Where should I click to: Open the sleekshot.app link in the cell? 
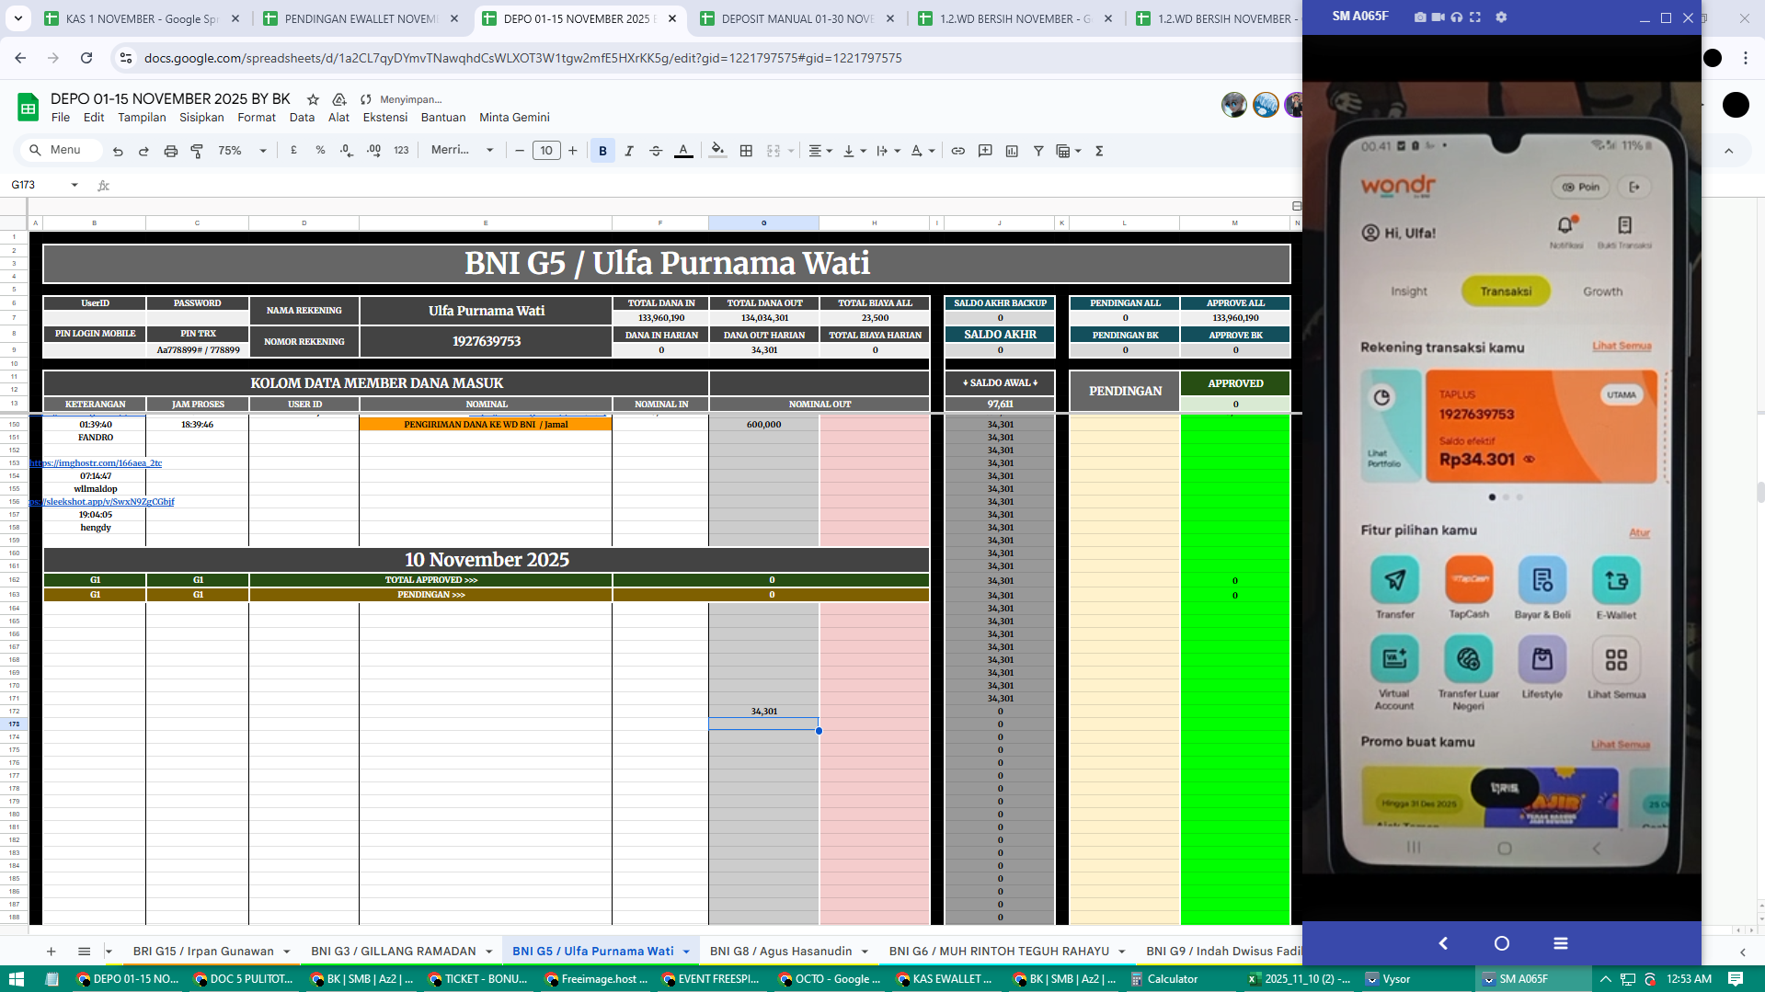click(102, 502)
